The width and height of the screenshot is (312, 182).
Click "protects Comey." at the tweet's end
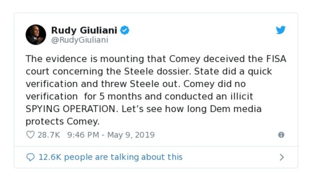point(62,122)
